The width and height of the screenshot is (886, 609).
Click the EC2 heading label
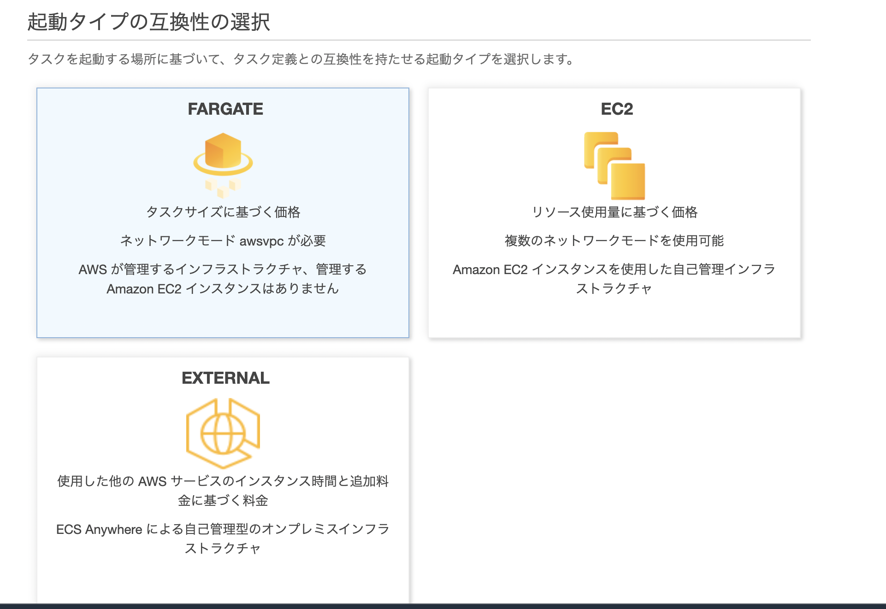coord(617,109)
